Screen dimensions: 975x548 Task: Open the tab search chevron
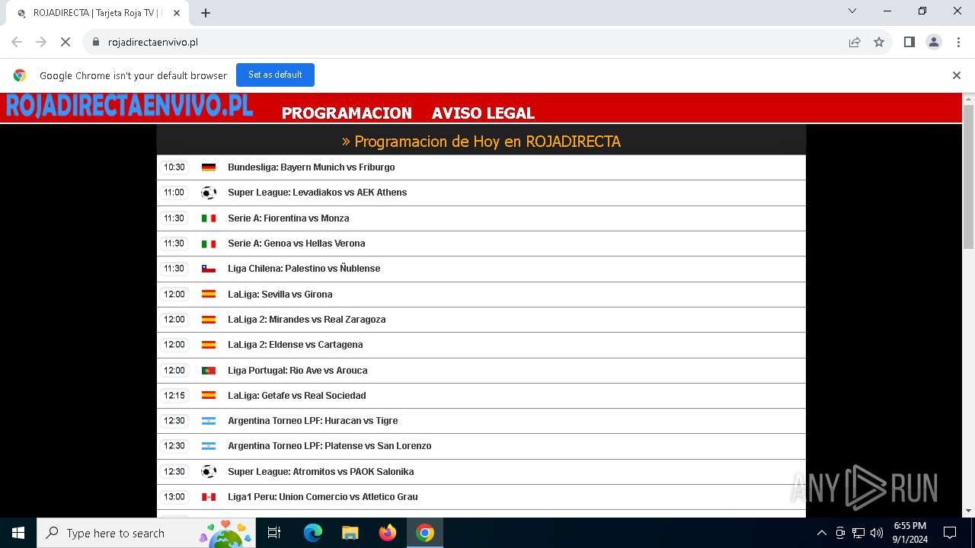click(x=852, y=11)
